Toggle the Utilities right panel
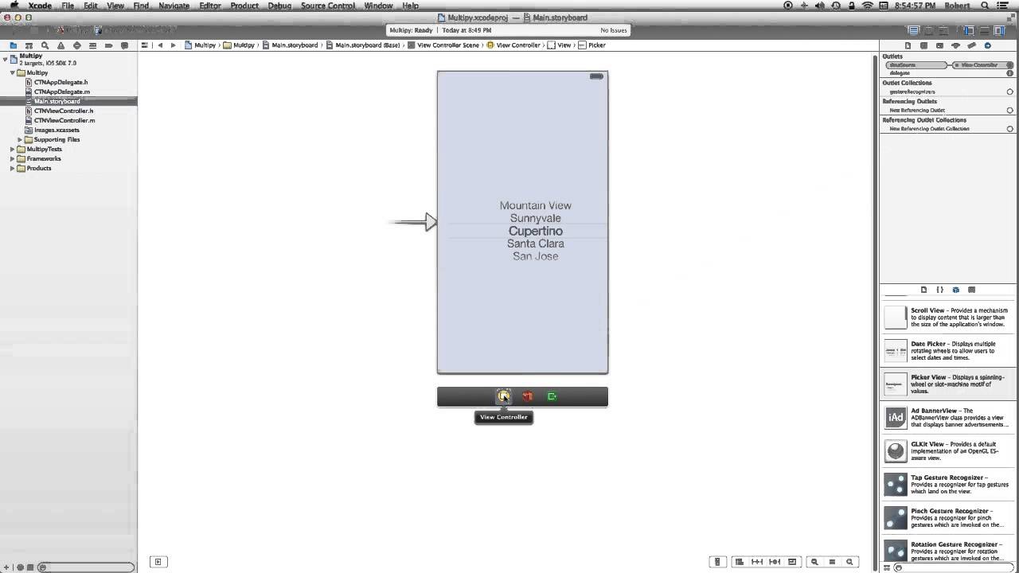This screenshot has width=1019, height=573. 1000,30
